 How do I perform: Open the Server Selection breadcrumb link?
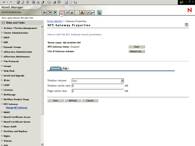55,21
